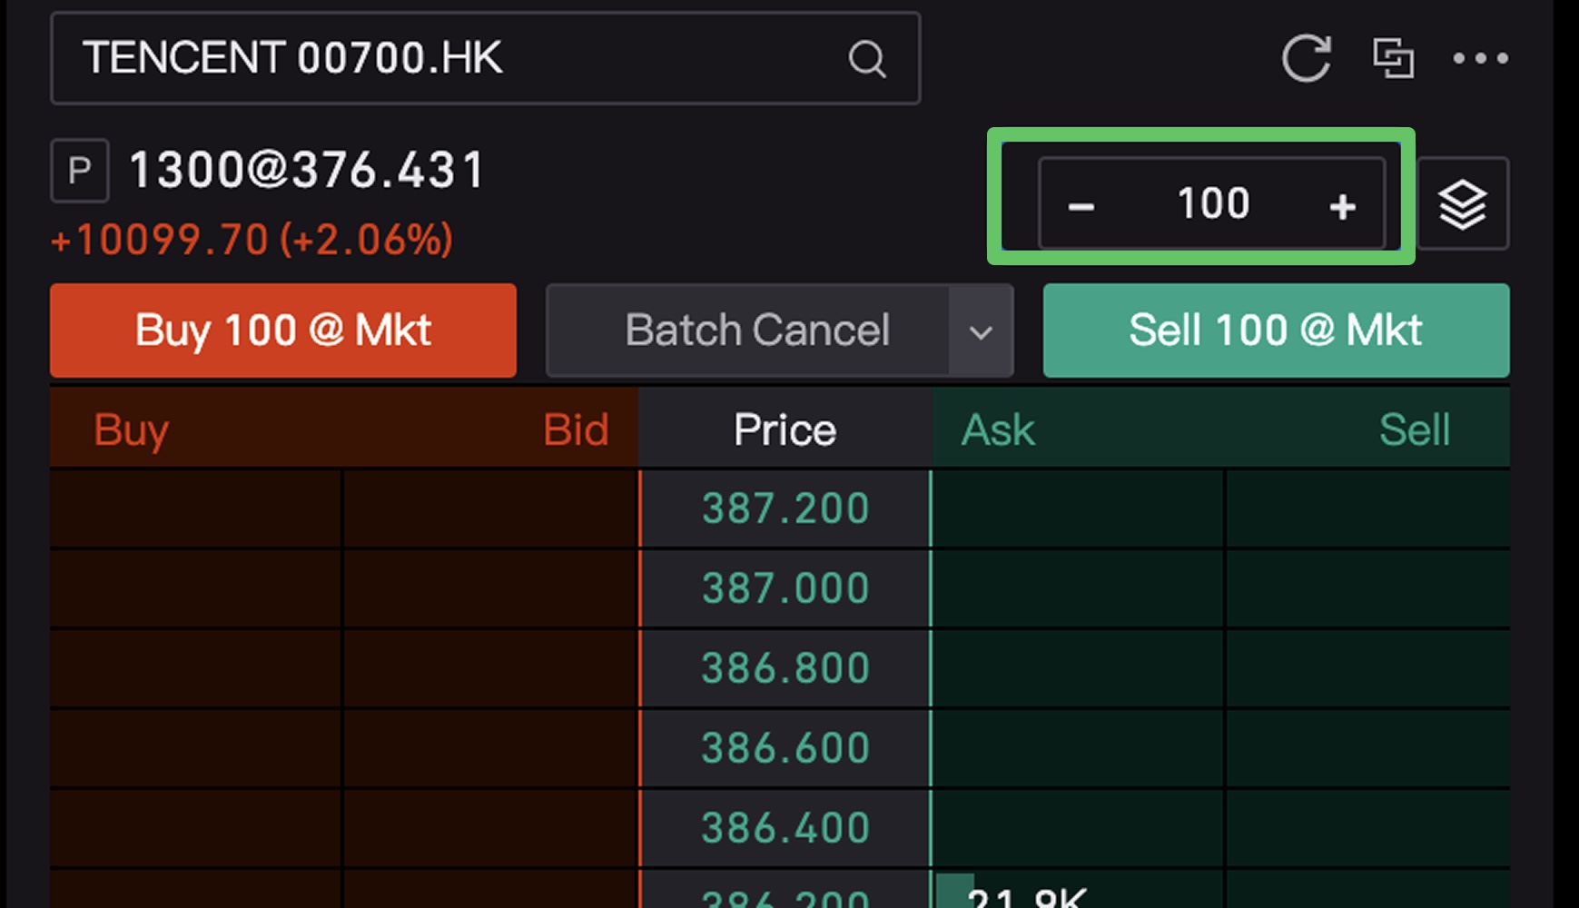
Task: Click Sell 100 @ Mkt button
Action: [x=1276, y=331]
